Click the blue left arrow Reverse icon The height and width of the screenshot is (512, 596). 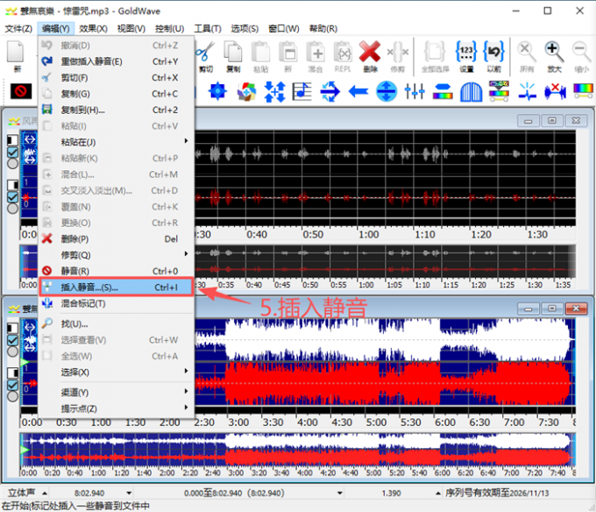[x=358, y=91]
